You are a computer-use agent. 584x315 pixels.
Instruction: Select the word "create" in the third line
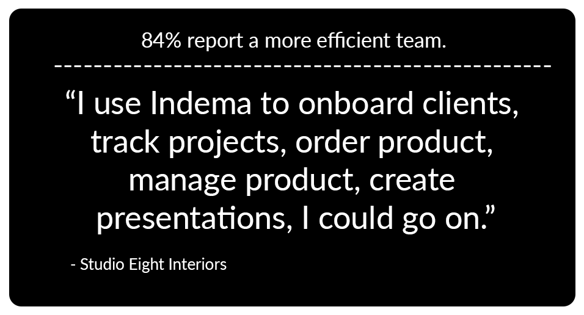pyautogui.click(x=412, y=180)
